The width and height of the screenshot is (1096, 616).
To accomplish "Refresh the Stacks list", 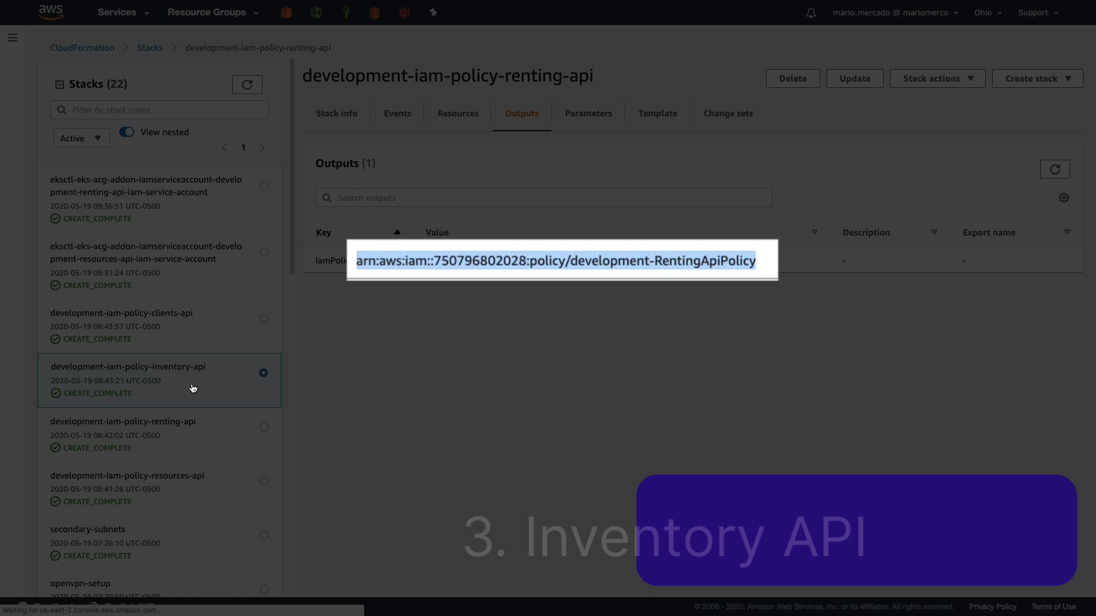I will 247,84.
